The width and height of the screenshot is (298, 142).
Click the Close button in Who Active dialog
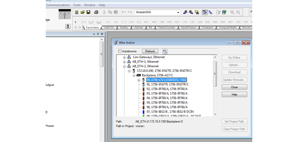pyautogui.click(x=234, y=87)
